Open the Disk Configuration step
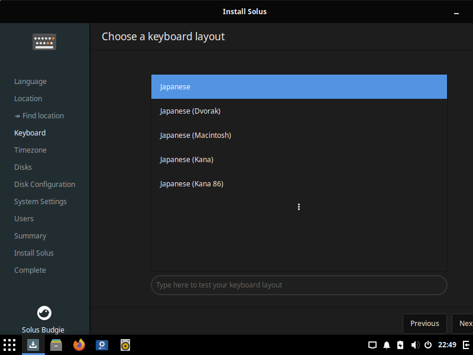 pos(45,185)
